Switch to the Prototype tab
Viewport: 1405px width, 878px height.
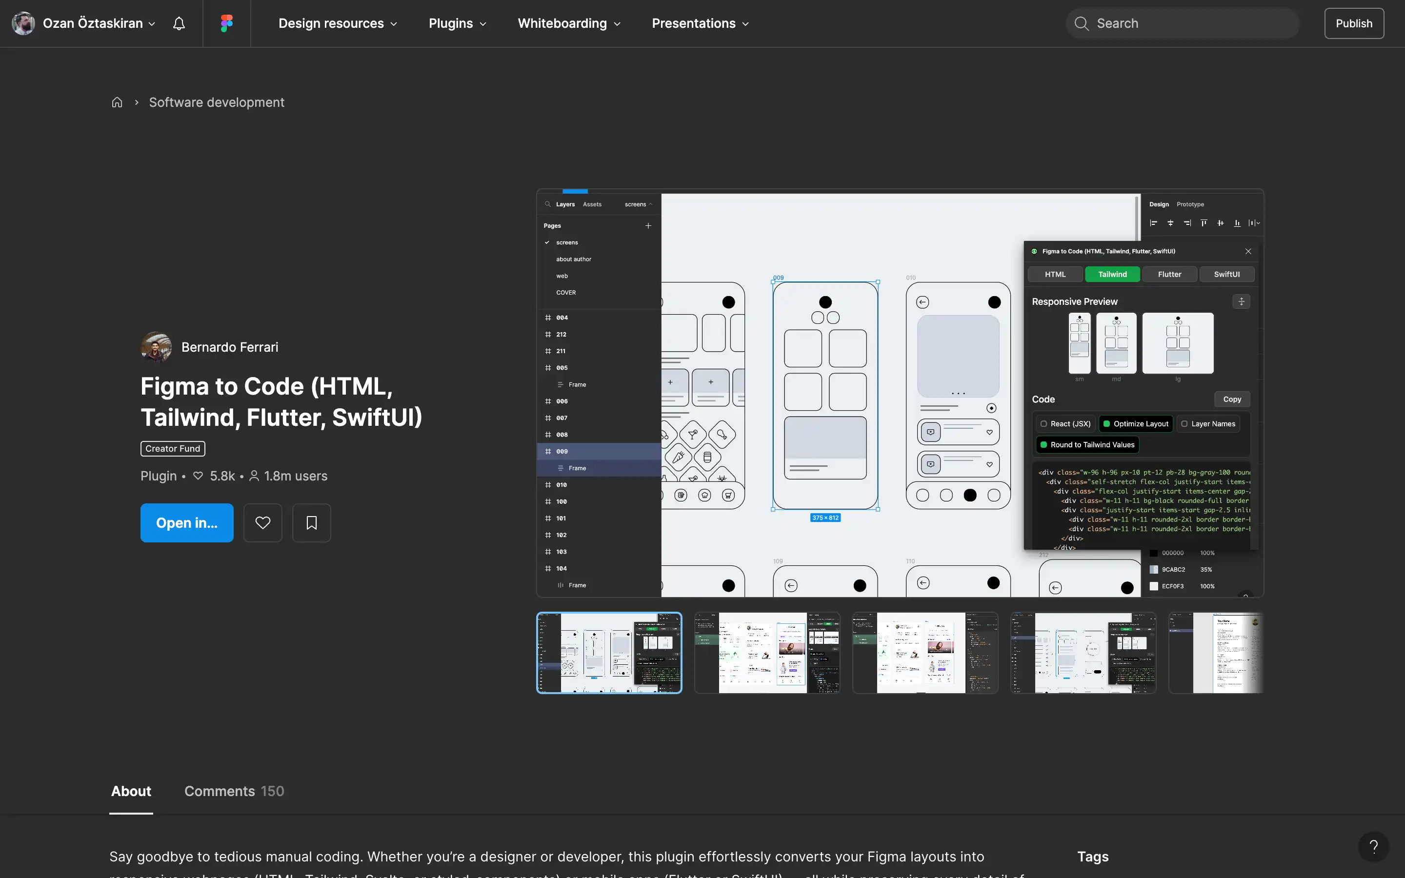point(1190,204)
